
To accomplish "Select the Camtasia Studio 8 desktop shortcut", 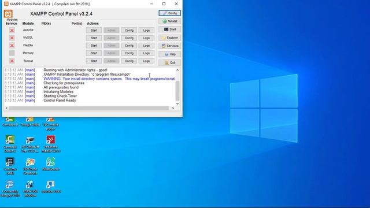I will [10, 144].
